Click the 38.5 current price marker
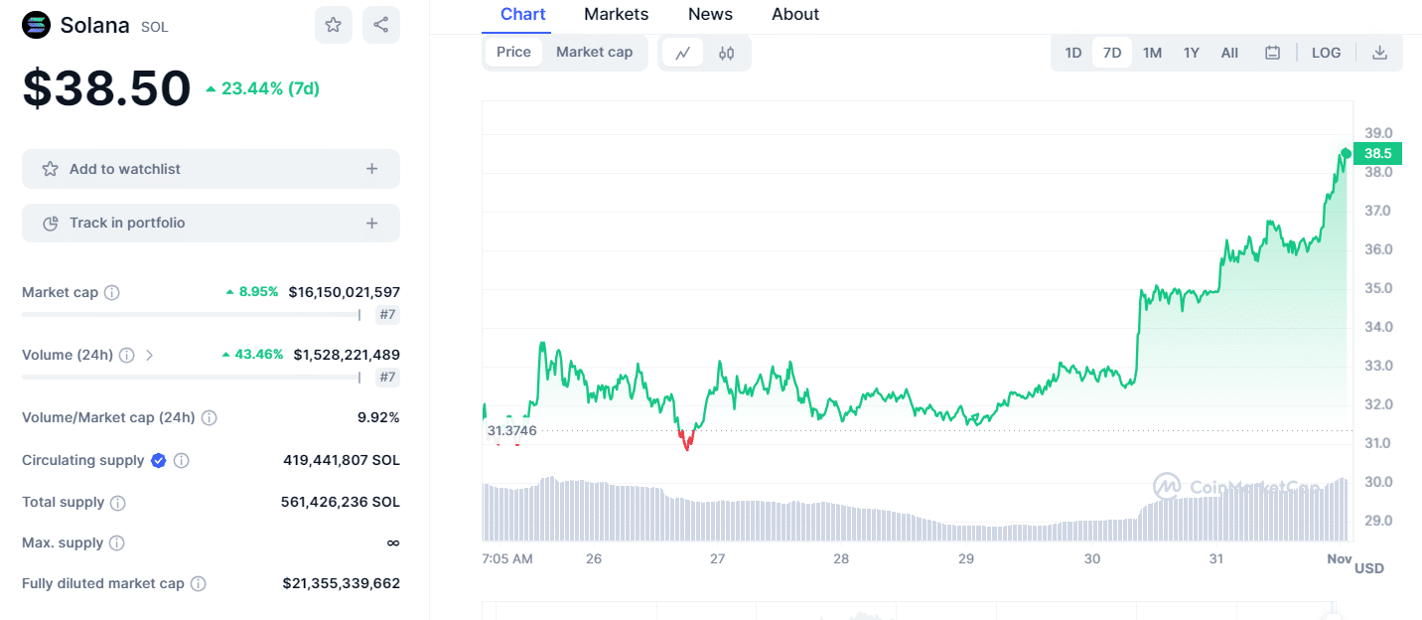The height and width of the screenshot is (620, 1422). coord(1377,153)
